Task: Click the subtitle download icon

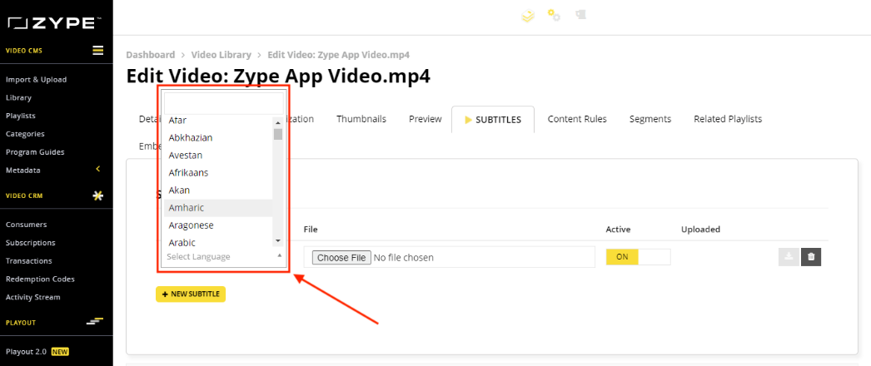Action: click(x=789, y=257)
